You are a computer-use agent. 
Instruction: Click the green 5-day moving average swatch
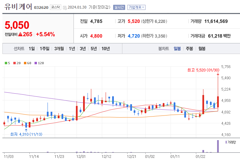(6, 63)
